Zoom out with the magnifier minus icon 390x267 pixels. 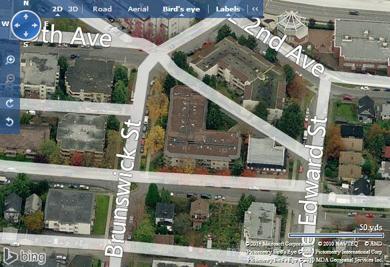[x=10, y=79]
